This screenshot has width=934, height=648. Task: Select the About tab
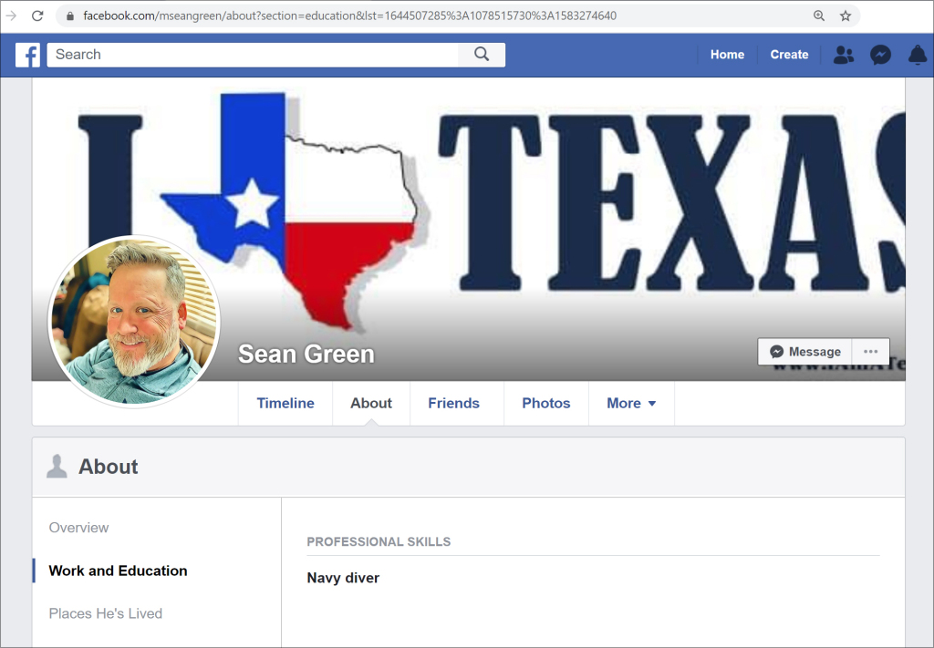[x=371, y=403]
